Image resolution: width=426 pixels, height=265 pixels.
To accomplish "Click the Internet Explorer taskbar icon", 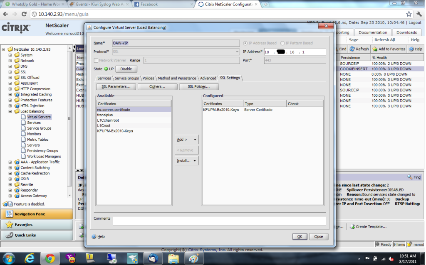I will tap(30, 258).
